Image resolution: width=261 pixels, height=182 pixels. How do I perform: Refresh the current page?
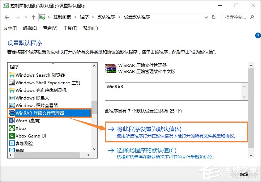(x=214, y=17)
